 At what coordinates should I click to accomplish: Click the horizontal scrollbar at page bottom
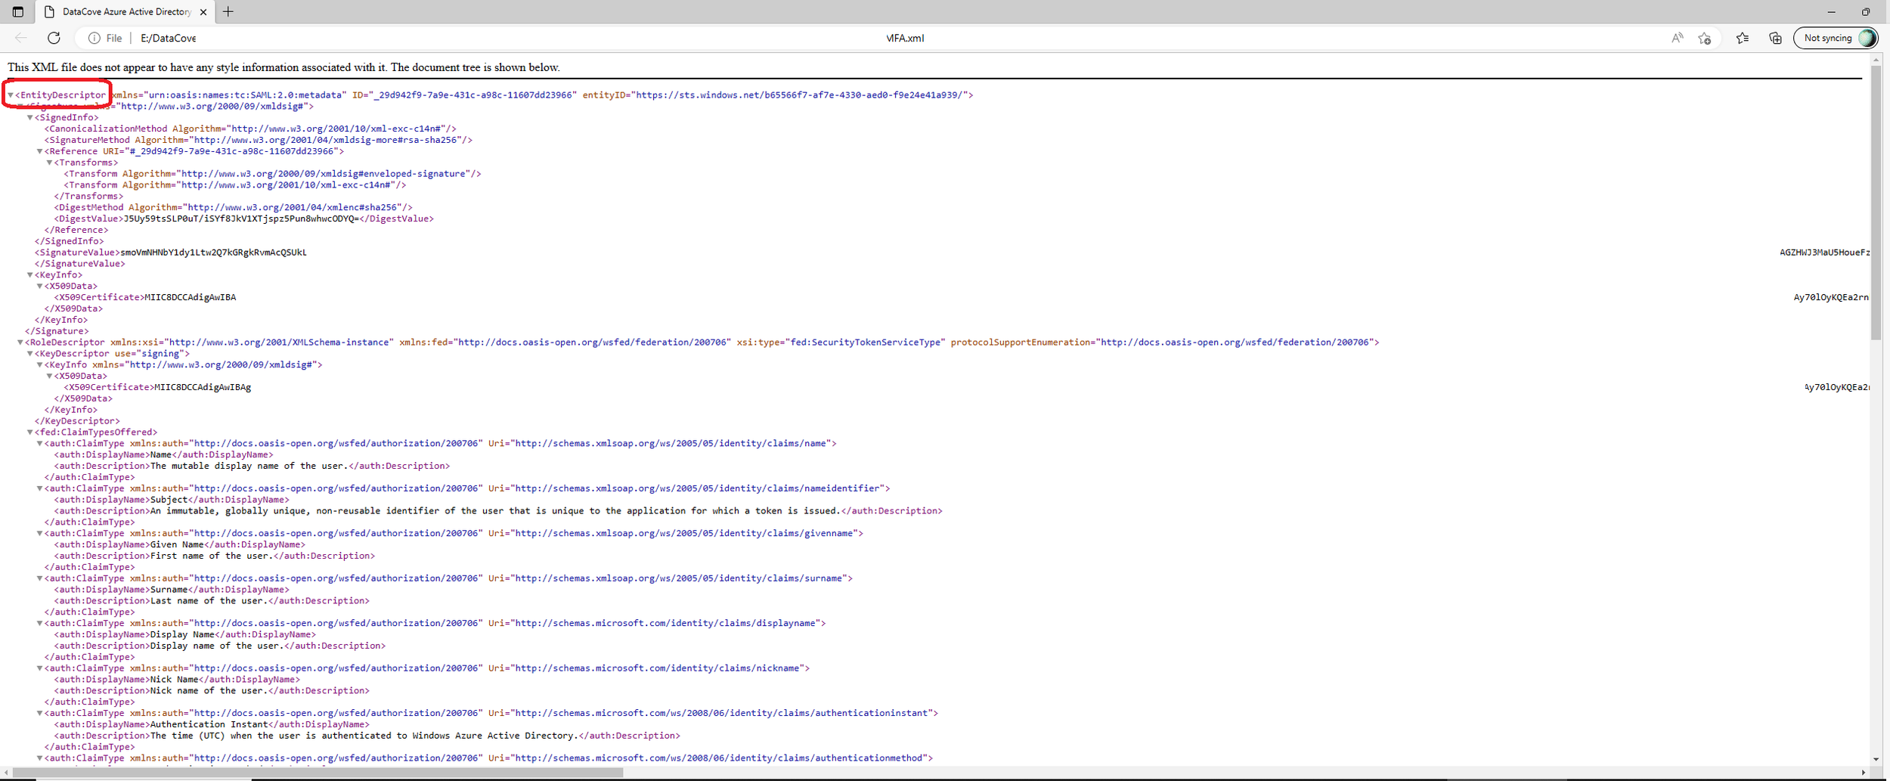(318, 773)
